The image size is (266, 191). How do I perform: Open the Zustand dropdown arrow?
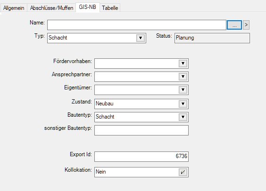(x=183, y=104)
